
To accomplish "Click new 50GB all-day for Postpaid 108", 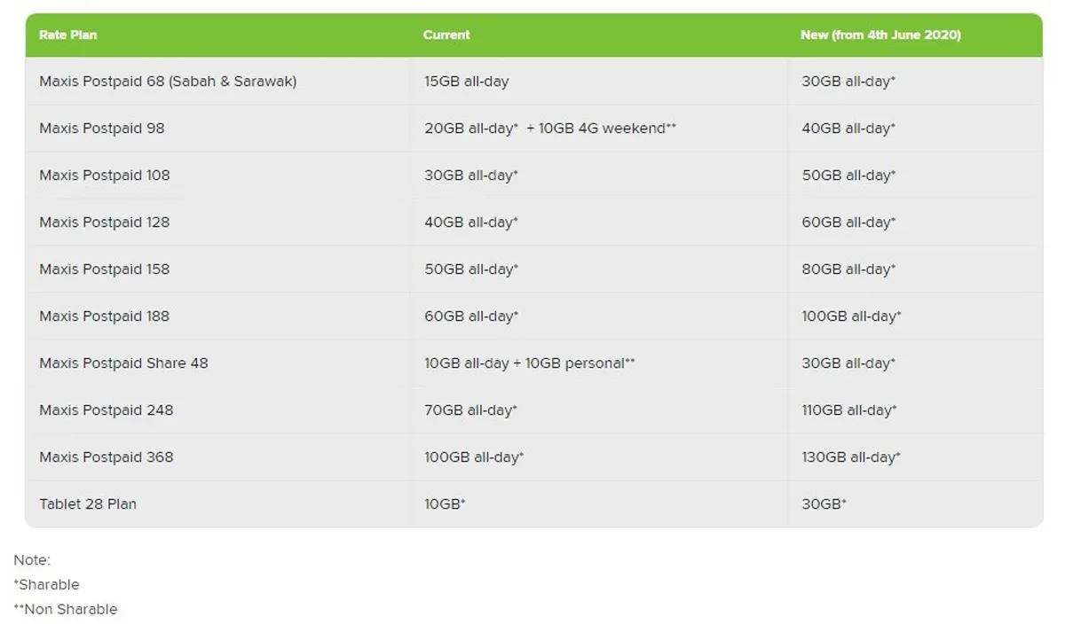I will point(848,176).
